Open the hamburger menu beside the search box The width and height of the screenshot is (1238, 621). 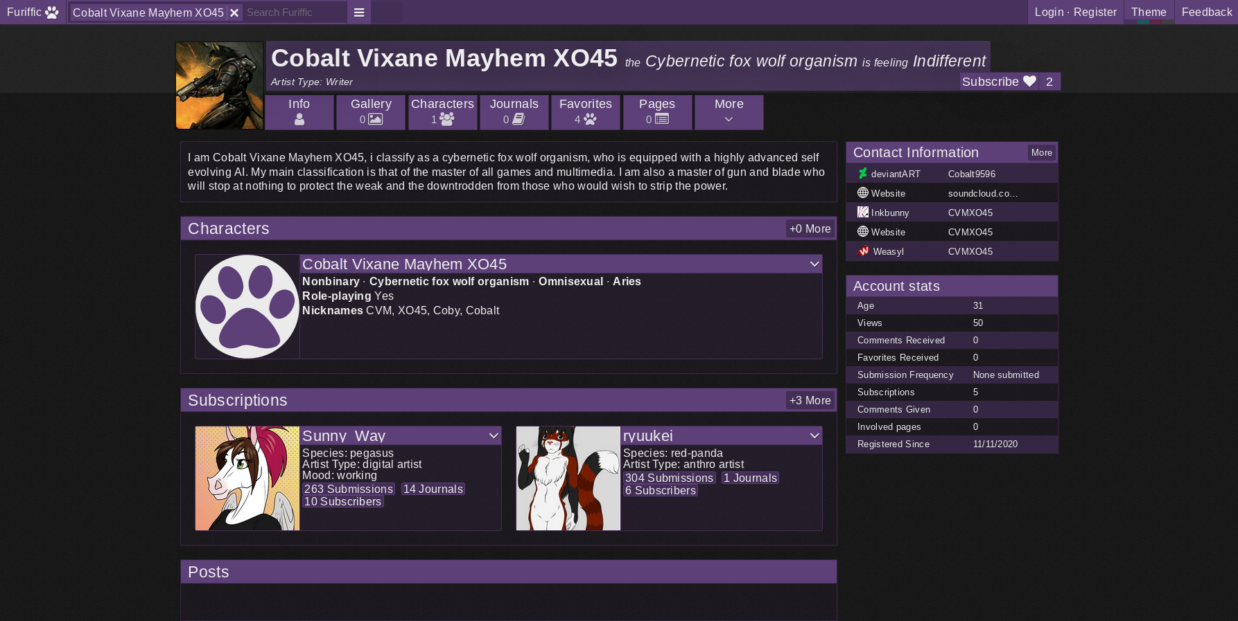[359, 12]
